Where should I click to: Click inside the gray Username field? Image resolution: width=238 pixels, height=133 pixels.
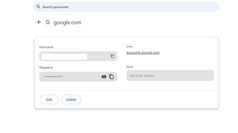78,56
